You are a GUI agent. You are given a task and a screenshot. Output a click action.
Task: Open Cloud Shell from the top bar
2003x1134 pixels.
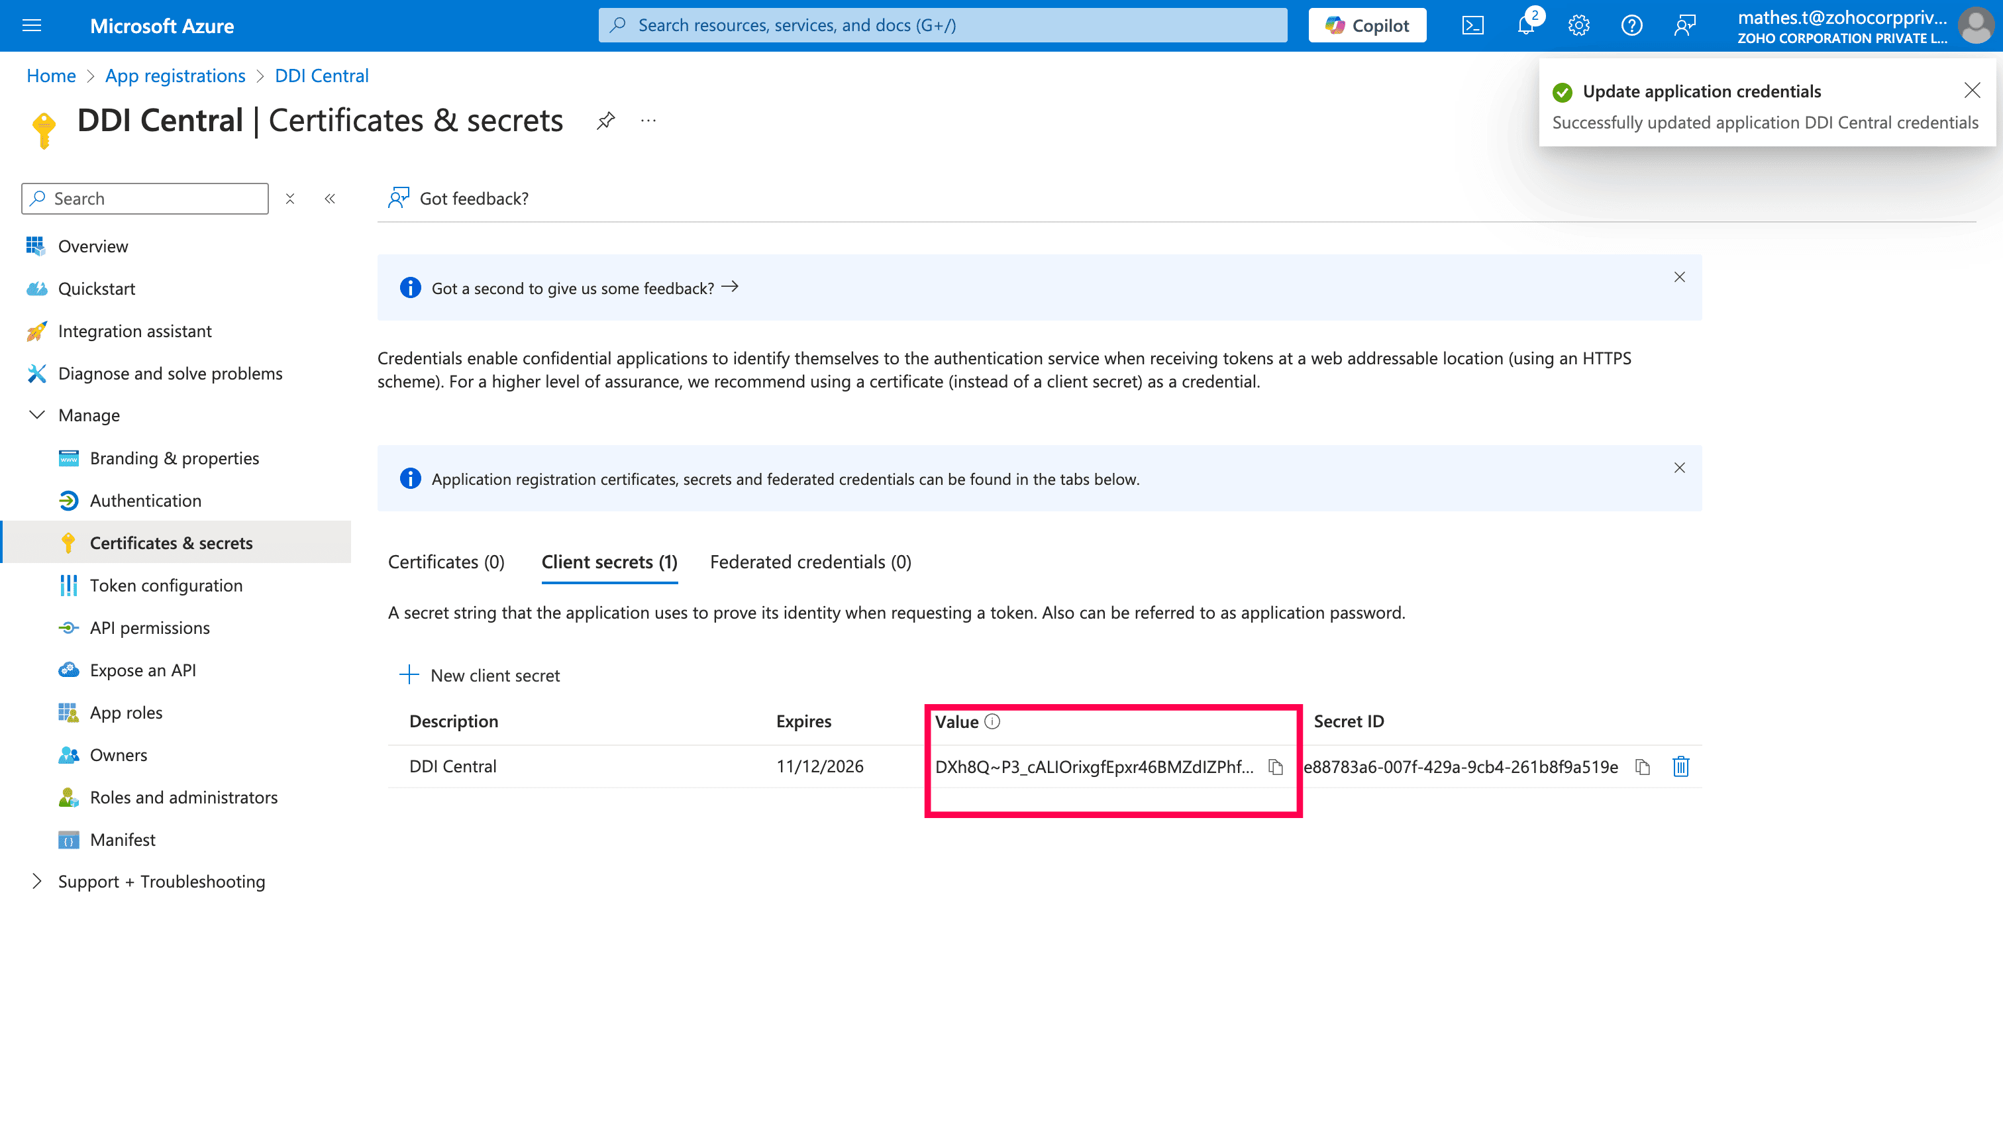[1472, 26]
